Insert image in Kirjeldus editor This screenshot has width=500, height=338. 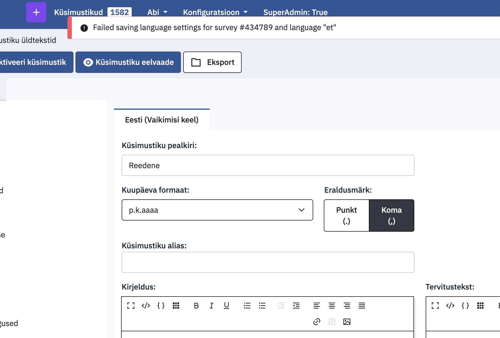tap(347, 322)
